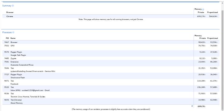Click the Google Talk Plugin entry
This screenshot has height=111, width=224.
[x=18, y=55]
